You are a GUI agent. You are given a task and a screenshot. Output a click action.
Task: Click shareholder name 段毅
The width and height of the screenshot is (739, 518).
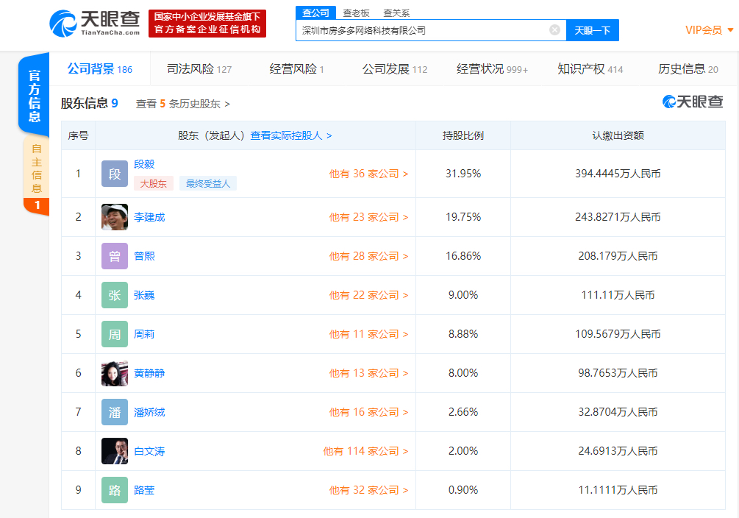click(144, 164)
